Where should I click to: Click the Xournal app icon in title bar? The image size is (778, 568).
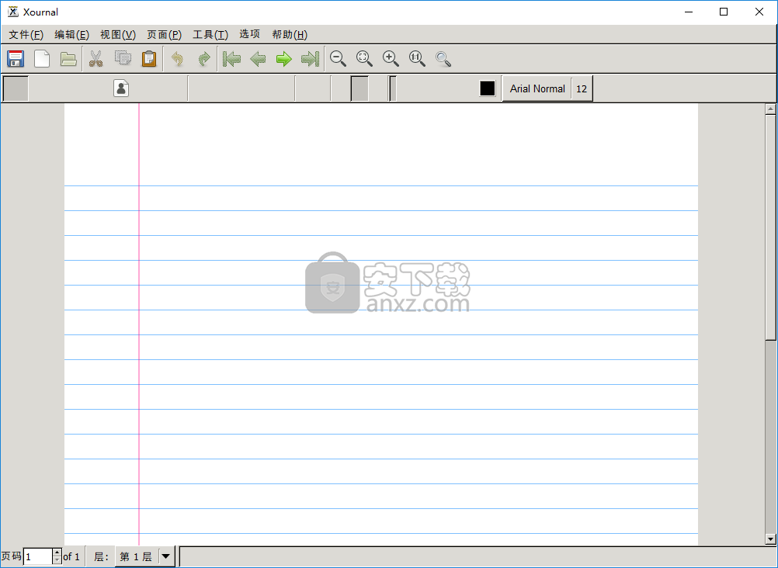pos(13,12)
